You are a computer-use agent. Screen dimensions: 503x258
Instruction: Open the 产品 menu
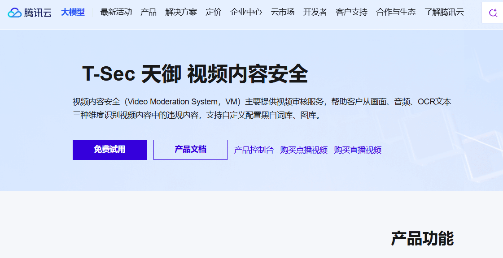(x=149, y=12)
